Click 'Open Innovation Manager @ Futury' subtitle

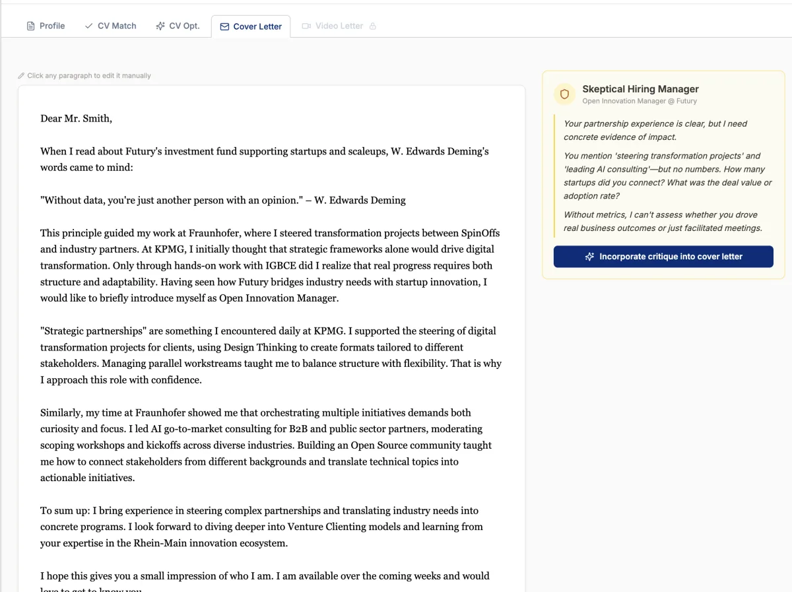pyautogui.click(x=640, y=102)
